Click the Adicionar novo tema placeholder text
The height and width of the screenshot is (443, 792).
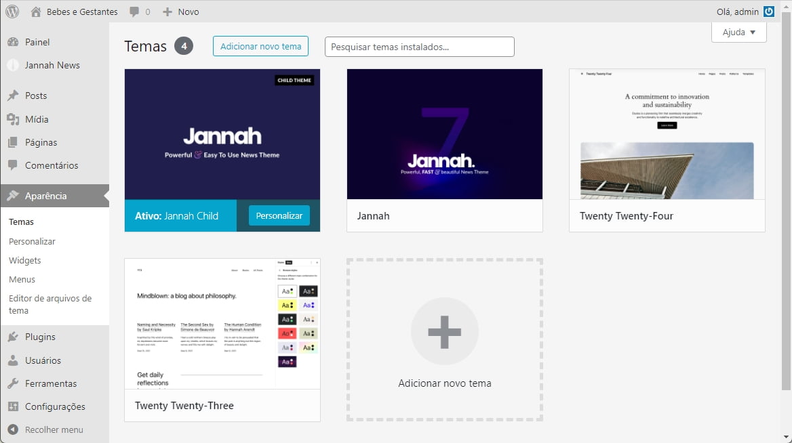pyautogui.click(x=445, y=383)
